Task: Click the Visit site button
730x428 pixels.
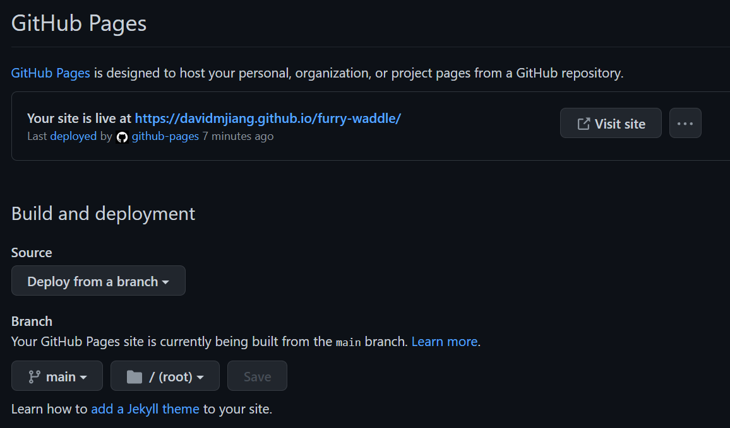Action: pos(610,123)
